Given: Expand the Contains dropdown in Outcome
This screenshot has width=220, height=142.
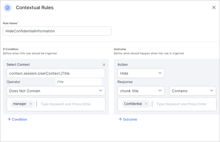Looking at the screenshot, I should pyautogui.click(x=192, y=91).
